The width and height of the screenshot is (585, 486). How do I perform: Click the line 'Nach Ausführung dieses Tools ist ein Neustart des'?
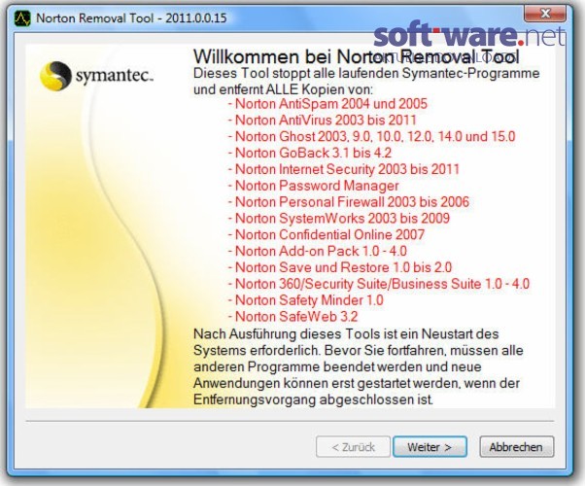pyautogui.click(x=346, y=334)
